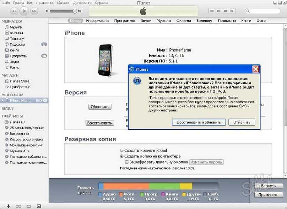
Task: Open the iTunes Store sidebar item
Action: [20, 81]
